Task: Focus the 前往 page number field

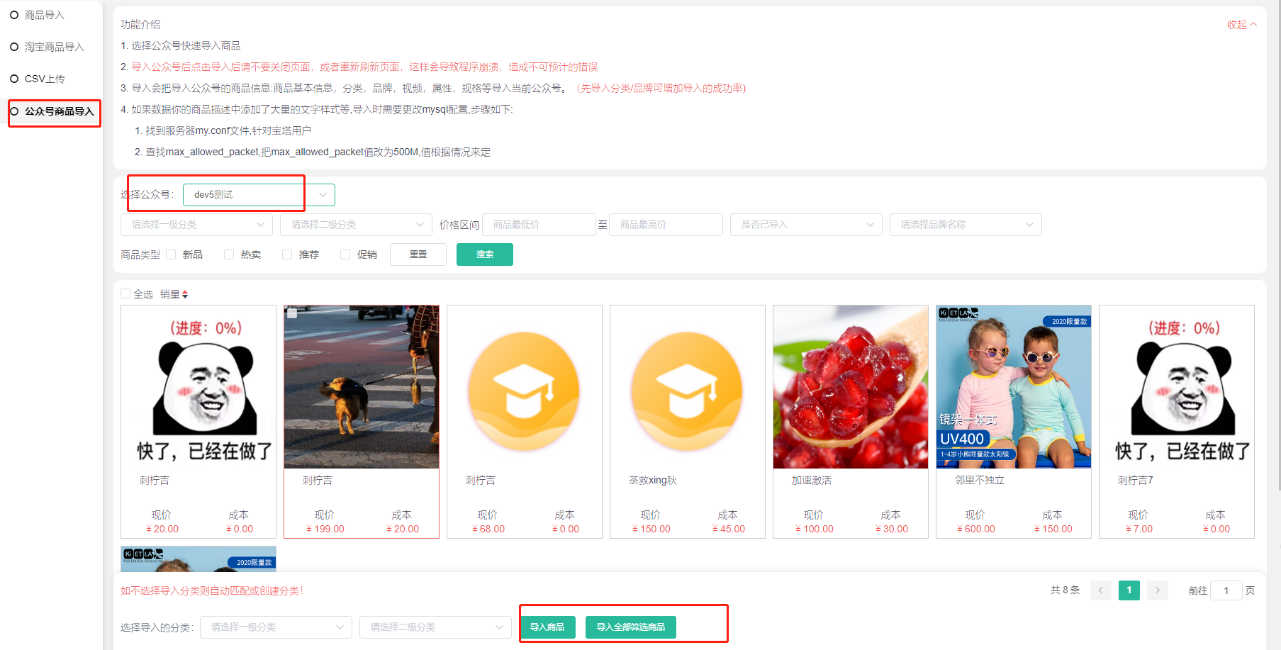Action: pos(1226,590)
